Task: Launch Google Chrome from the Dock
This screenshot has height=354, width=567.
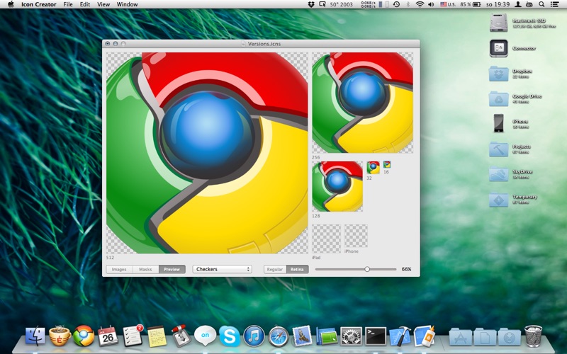Action: point(84,336)
